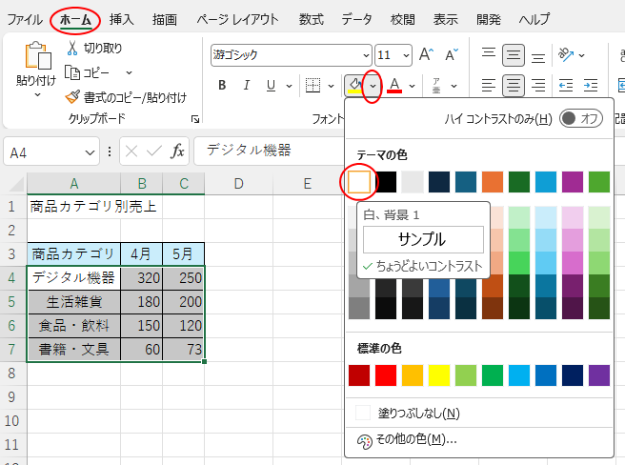
Task: Click the Paste (貼り付け) clipboard icon
Action: tap(38, 55)
